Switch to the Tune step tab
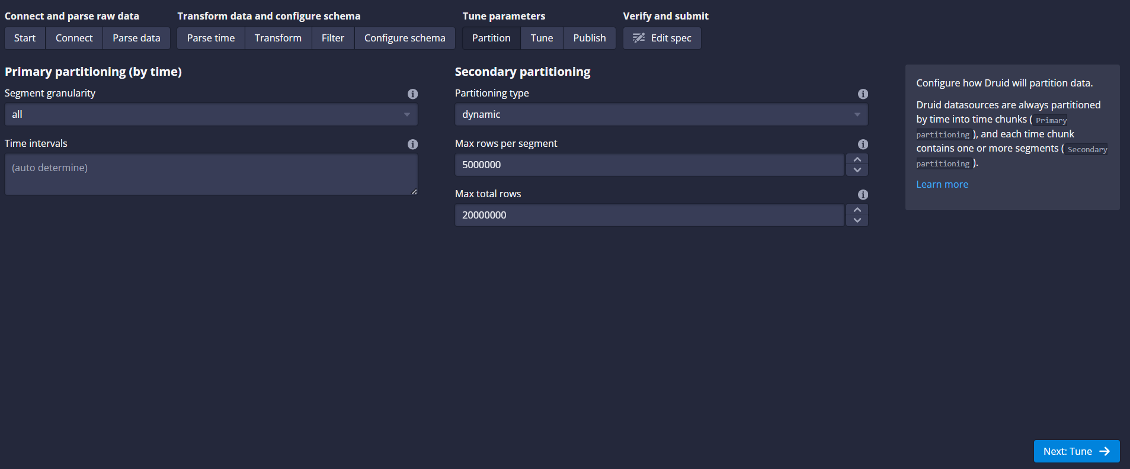1130x469 pixels. coord(542,38)
